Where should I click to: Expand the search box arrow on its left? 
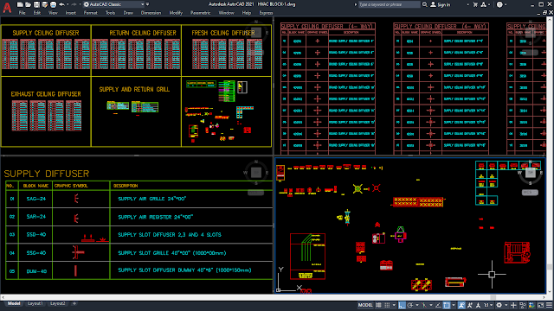point(356,4)
